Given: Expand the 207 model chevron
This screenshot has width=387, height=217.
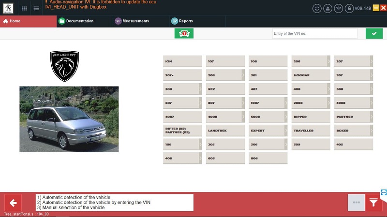Looking at the screenshot, I should click(372, 61).
